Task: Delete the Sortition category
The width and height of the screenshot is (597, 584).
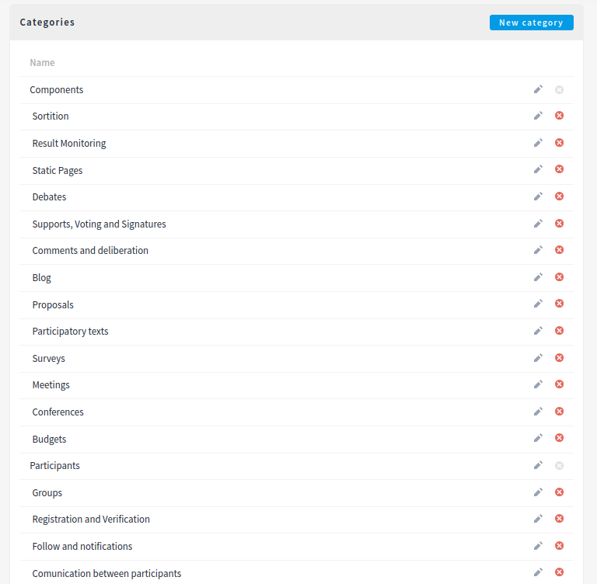Action: pyautogui.click(x=559, y=115)
